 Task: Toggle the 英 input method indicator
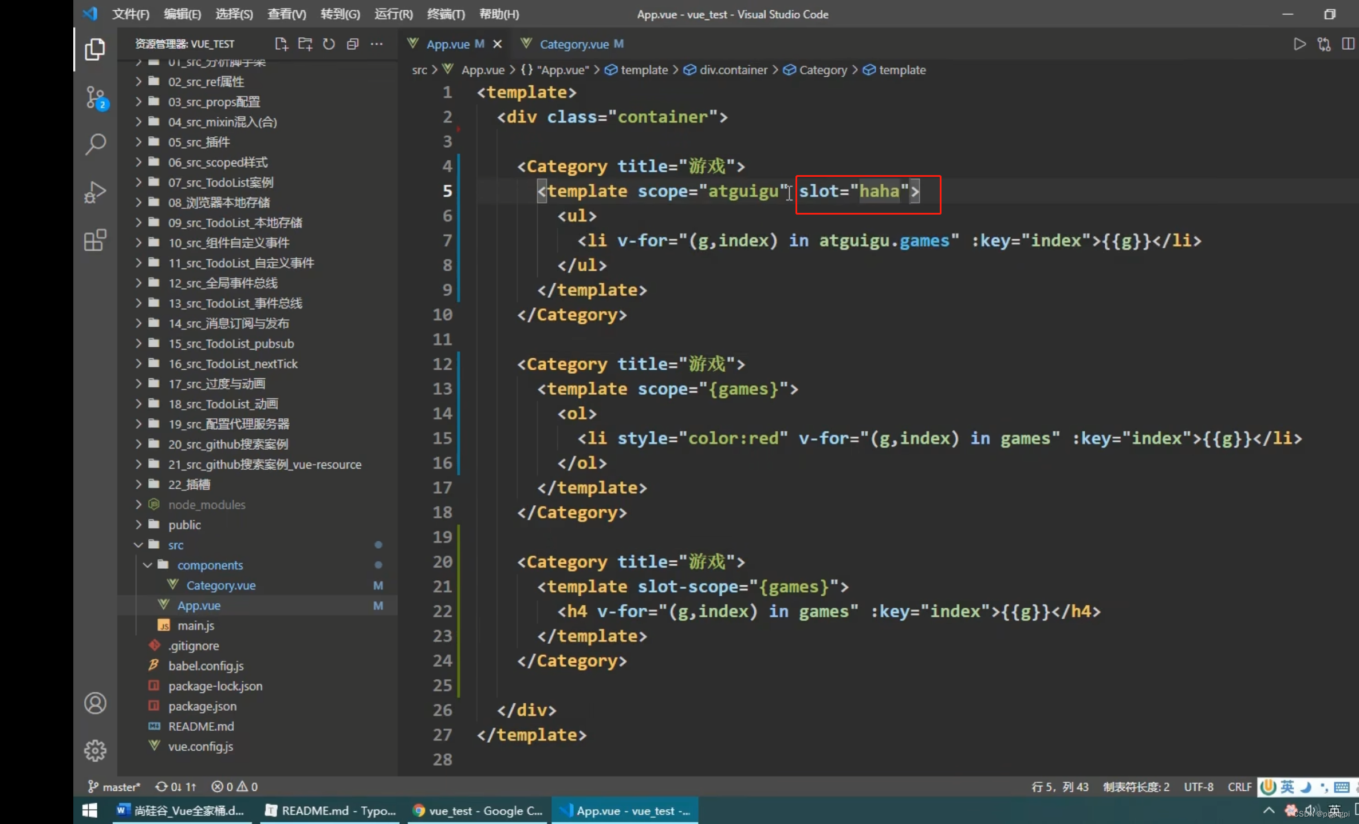[1287, 787]
